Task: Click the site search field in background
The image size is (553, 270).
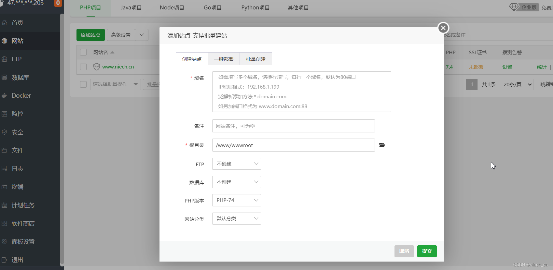Action: coord(498,35)
